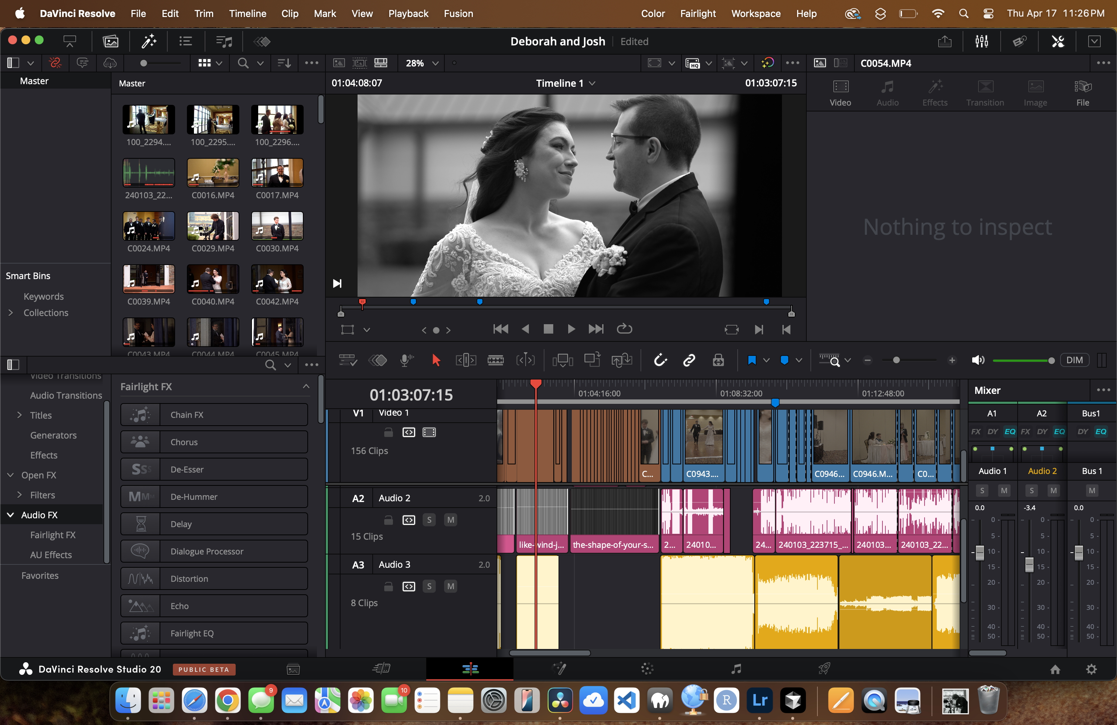The image size is (1117, 725).
Task: Open the Timeline menu
Action: (247, 14)
